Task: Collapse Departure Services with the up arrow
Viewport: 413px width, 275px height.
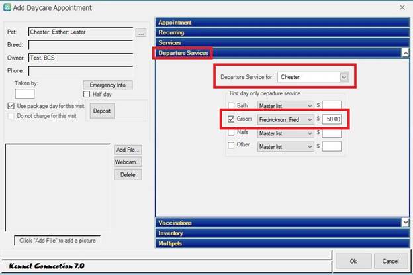Action: coord(406,53)
